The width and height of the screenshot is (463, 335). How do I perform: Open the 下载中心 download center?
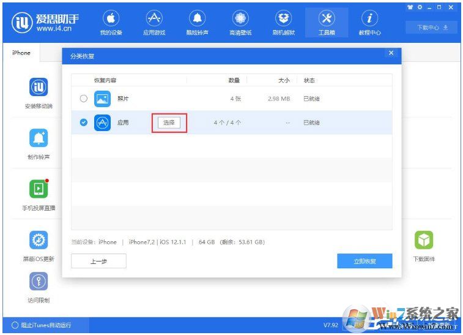(432, 28)
